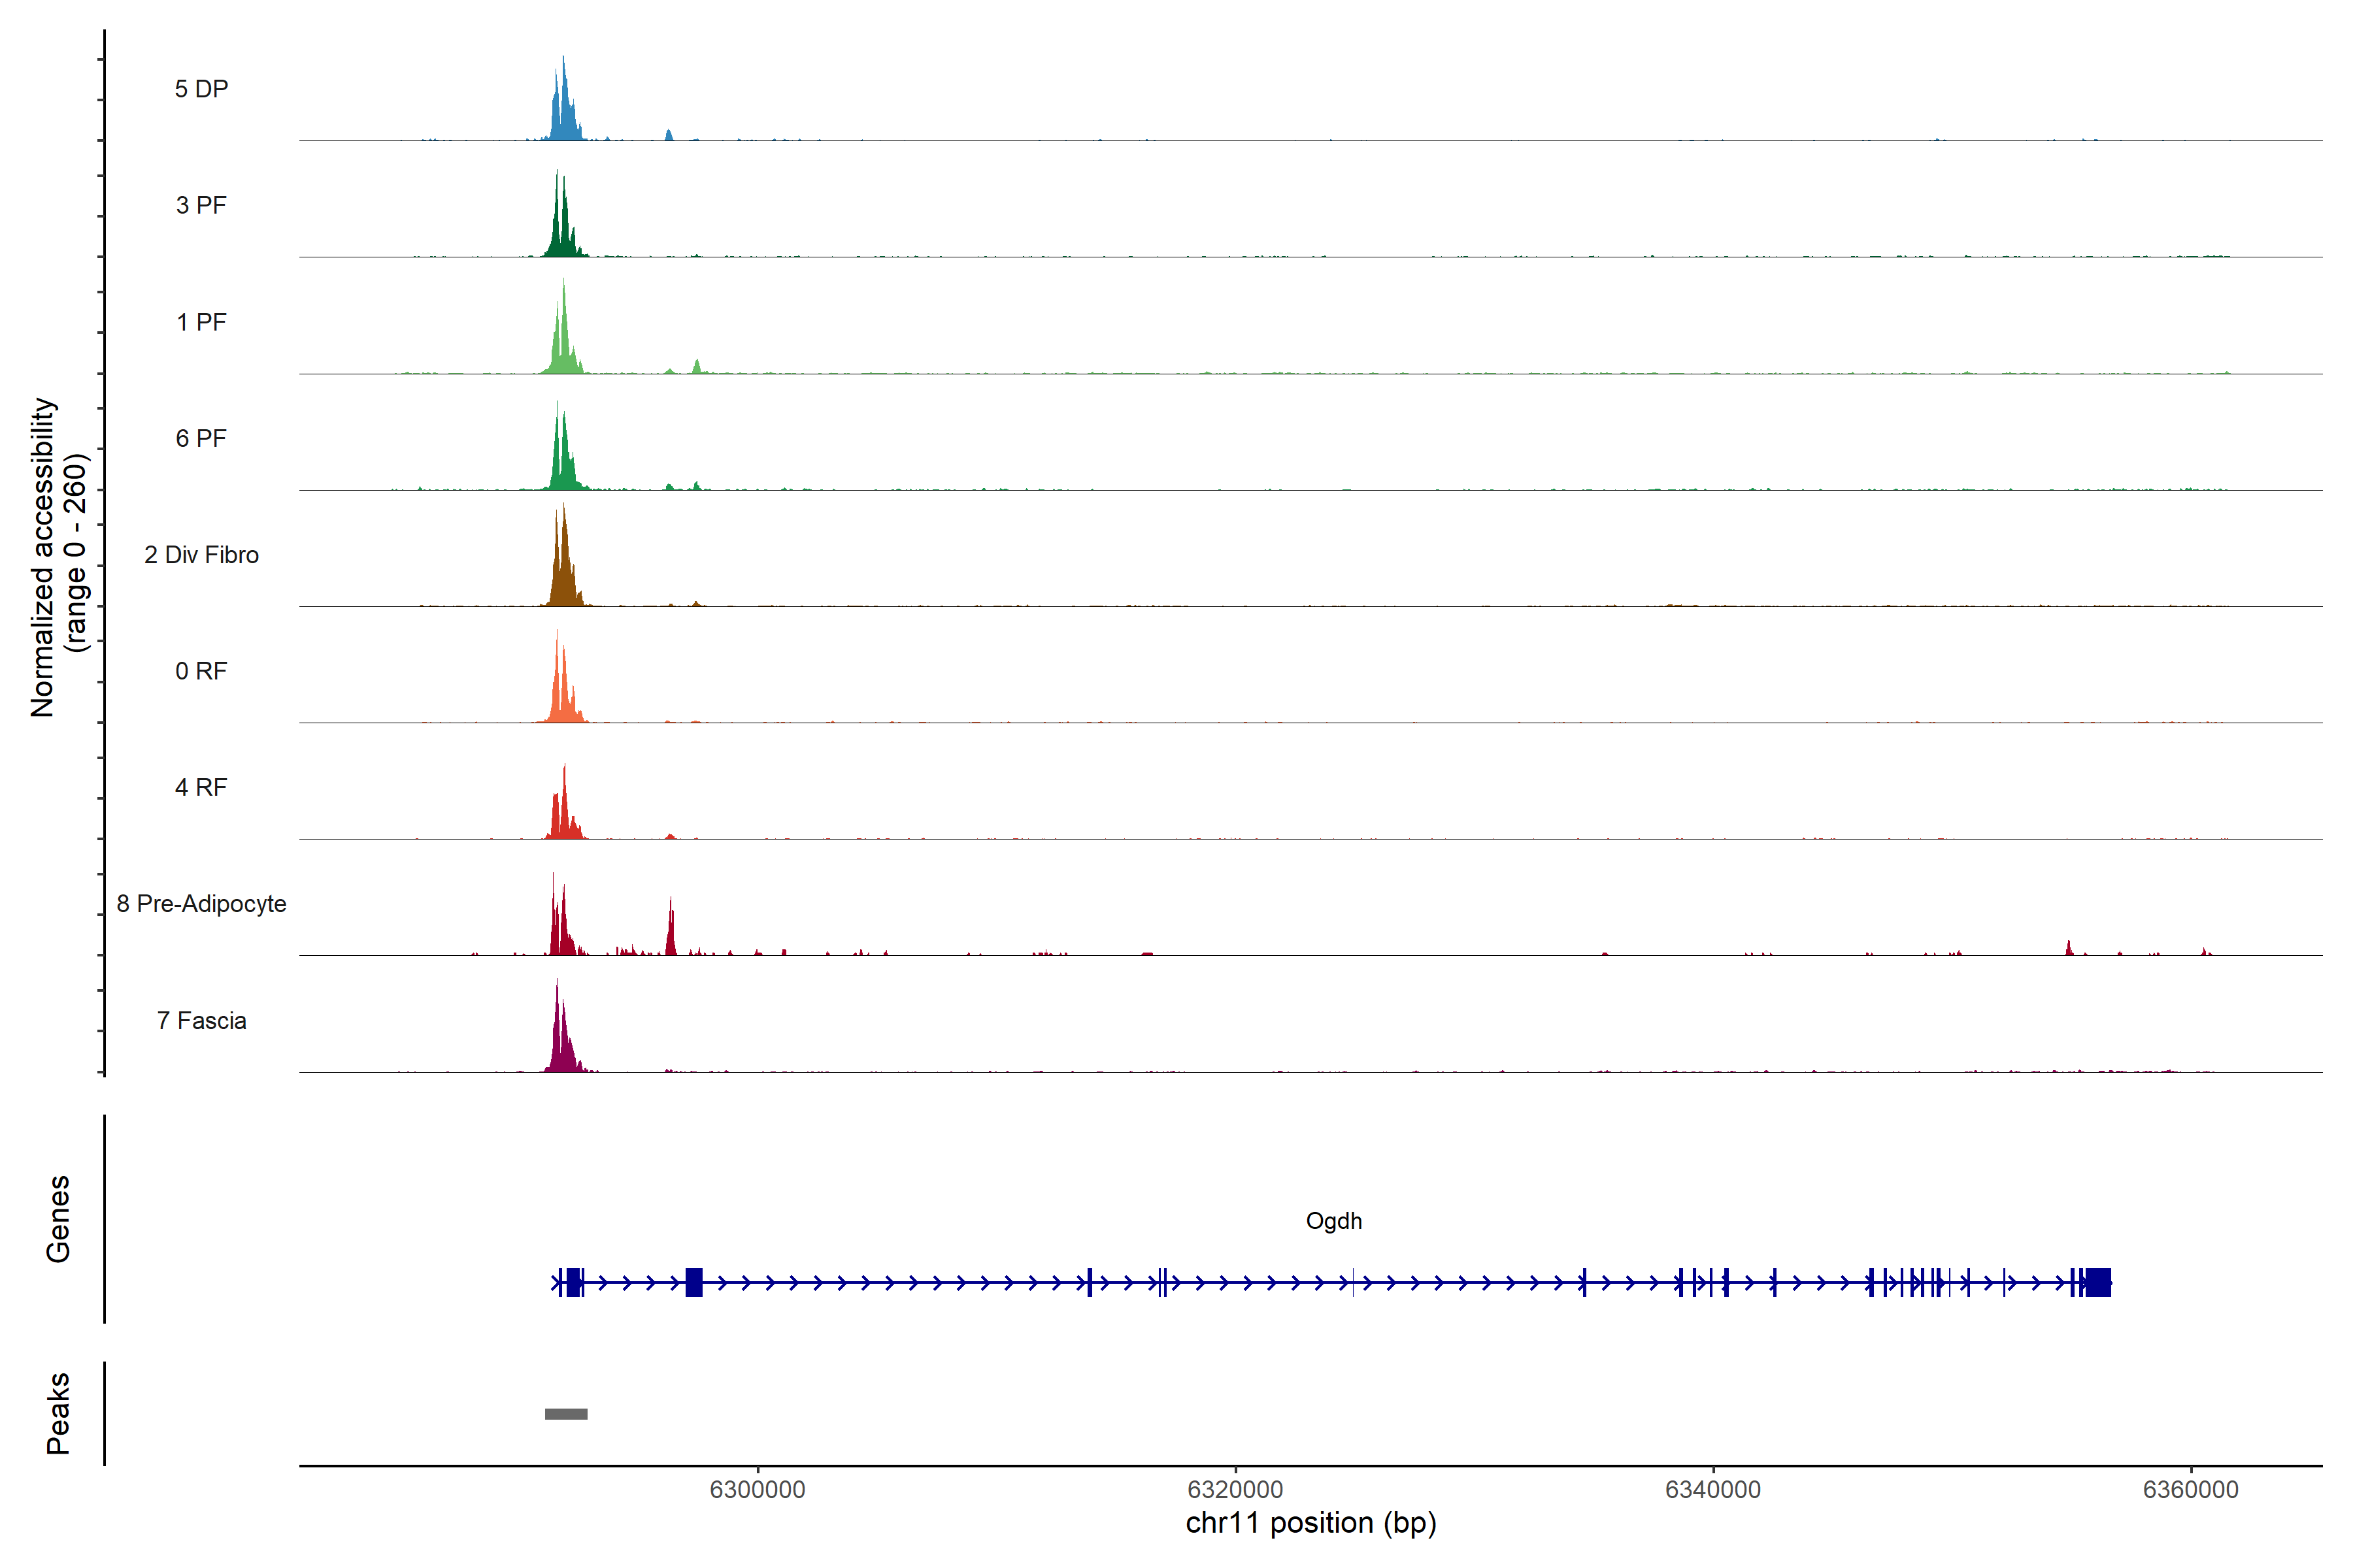Click the 6340000 axis tick label
The height and width of the screenshot is (1568, 2353).
[1712, 1489]
